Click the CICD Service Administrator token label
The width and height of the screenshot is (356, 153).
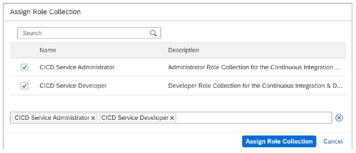(52, 118)
